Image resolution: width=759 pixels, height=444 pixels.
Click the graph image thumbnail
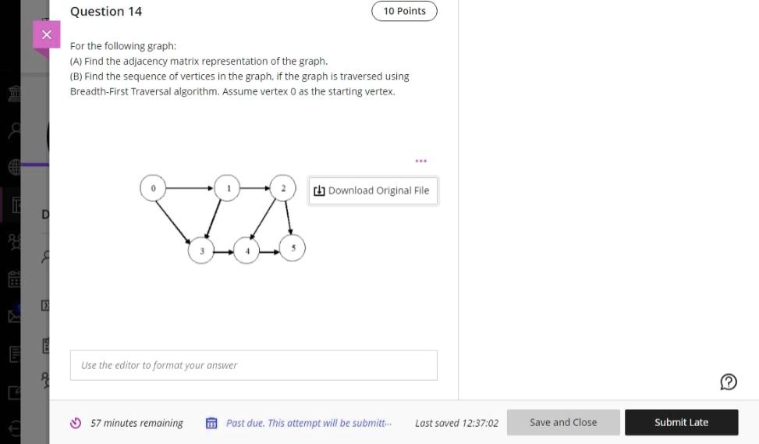222,218
